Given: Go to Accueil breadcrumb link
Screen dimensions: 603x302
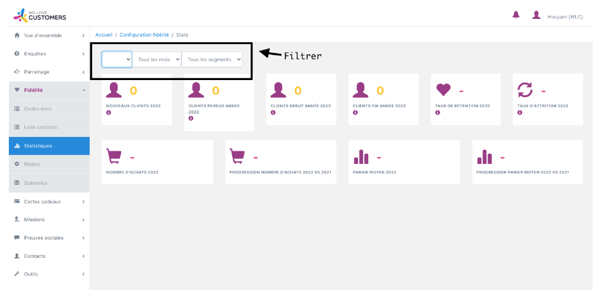Looking at the screenshot, I should coord(104,35).
